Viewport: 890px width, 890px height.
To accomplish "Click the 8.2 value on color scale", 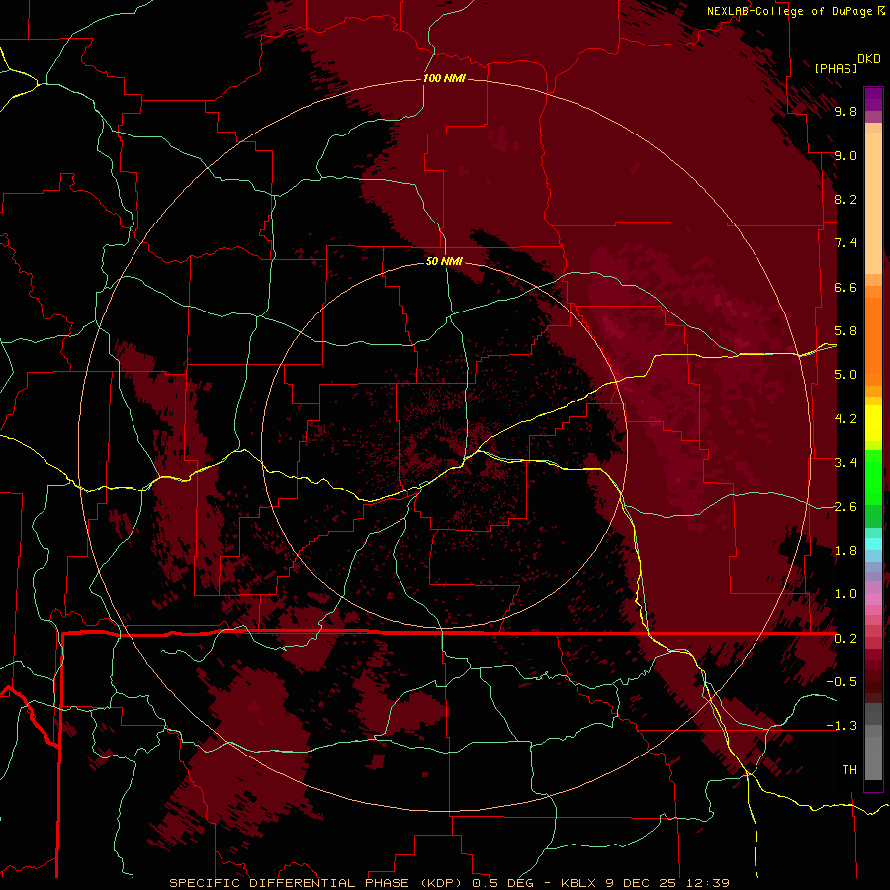I will click(845, 199).
